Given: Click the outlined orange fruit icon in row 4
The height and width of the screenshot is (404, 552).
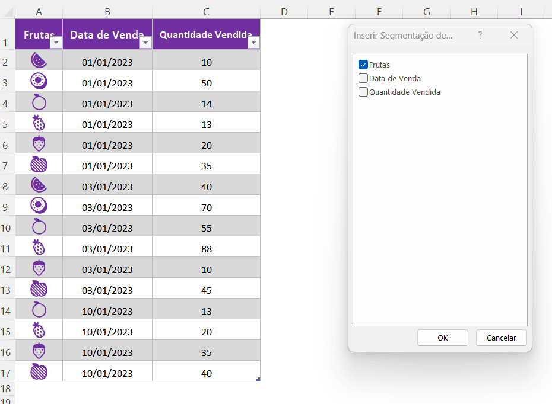Looking at the screenshot, I should tap(39, 102).
